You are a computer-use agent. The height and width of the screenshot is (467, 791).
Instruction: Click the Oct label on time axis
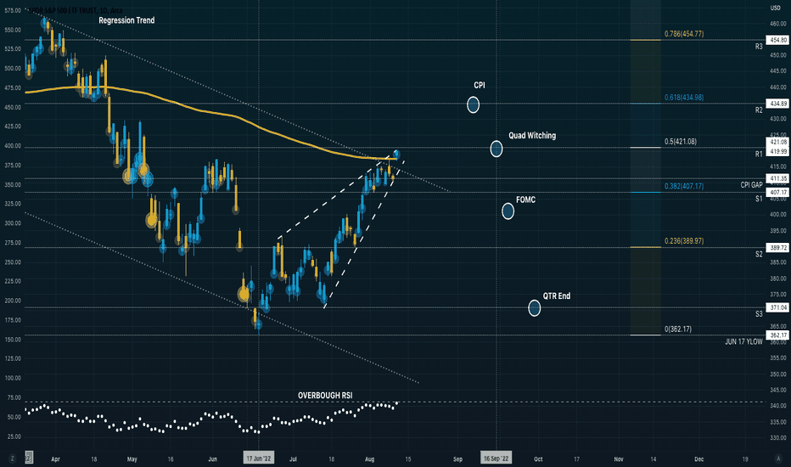538,459
